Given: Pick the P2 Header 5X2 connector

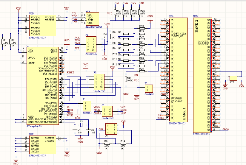Looking at the screenshot, I should (91, 44).
